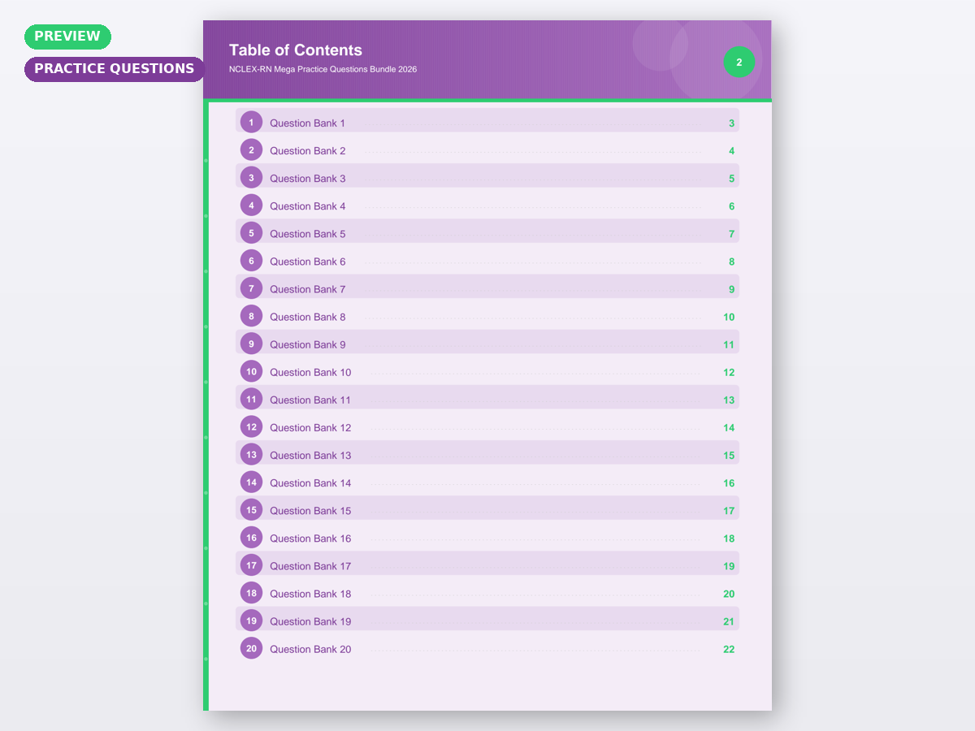Screen dimensions: 975x731
Task: Open the Question Bank 2 entry
Action: tap(307, 151)
